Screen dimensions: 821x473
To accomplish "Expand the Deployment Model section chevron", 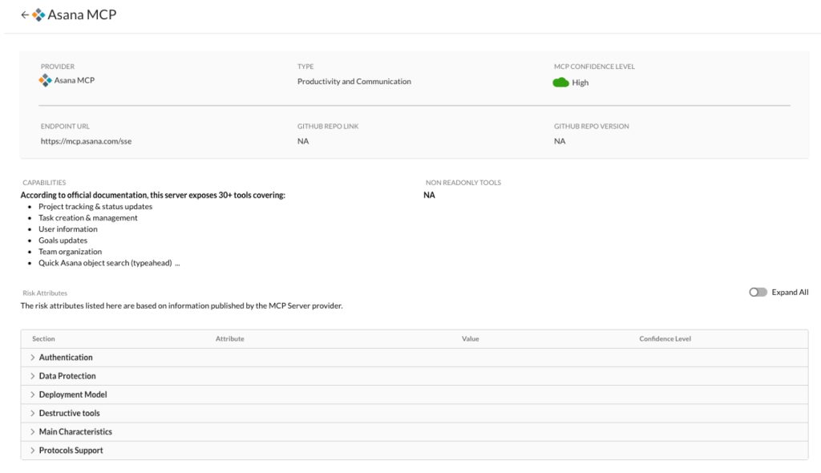I will (x=32, y=394).
